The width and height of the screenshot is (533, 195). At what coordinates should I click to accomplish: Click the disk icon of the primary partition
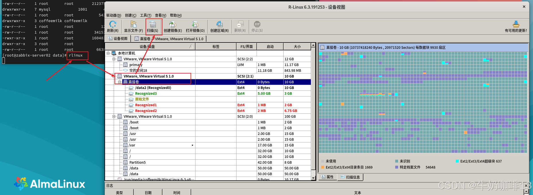tap(125, 65)
